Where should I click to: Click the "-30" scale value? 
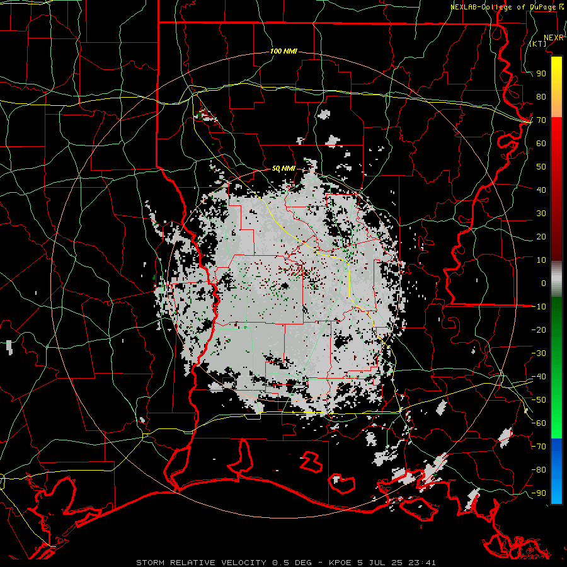[539, 353]
